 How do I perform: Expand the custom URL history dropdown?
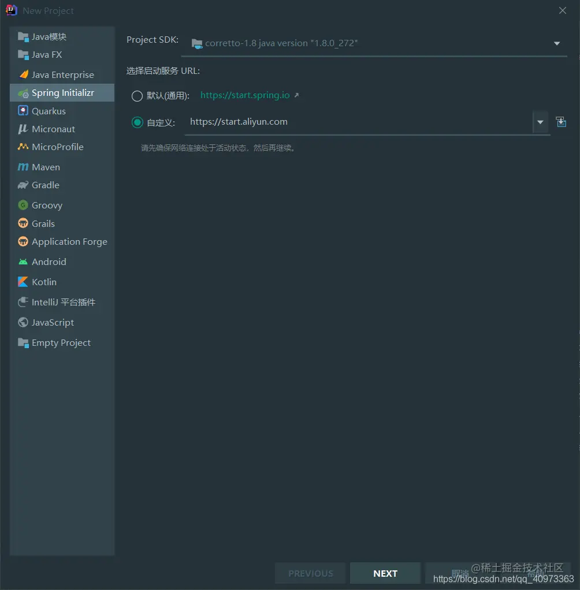click(x=540, y=122)
